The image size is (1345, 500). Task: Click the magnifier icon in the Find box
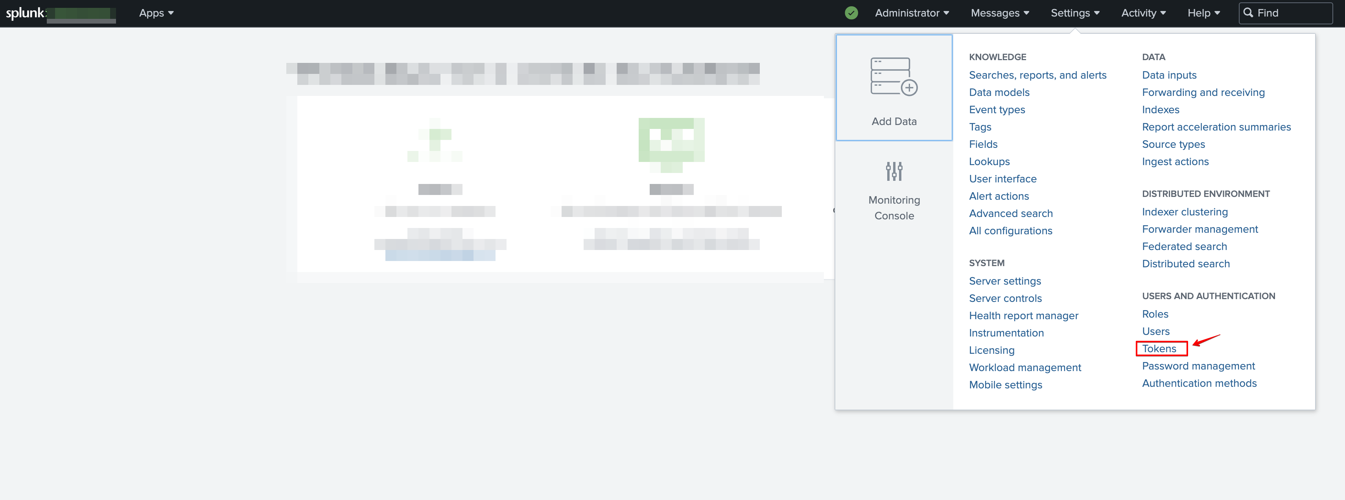click(x=1248, y=13)
